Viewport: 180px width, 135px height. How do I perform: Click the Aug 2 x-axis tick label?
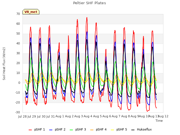(x=69, y=116)
